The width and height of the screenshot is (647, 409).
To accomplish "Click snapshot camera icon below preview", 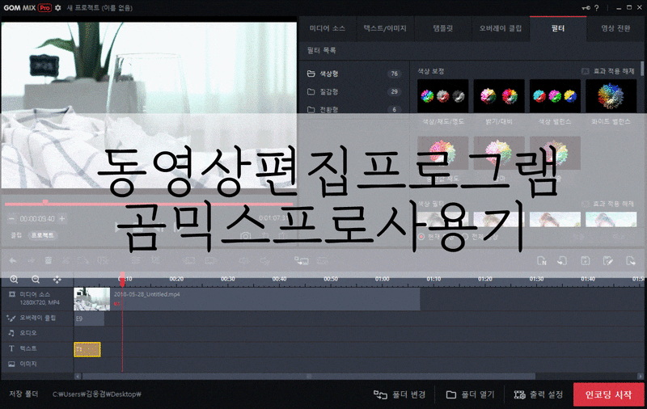I will (x=246, y=236).
